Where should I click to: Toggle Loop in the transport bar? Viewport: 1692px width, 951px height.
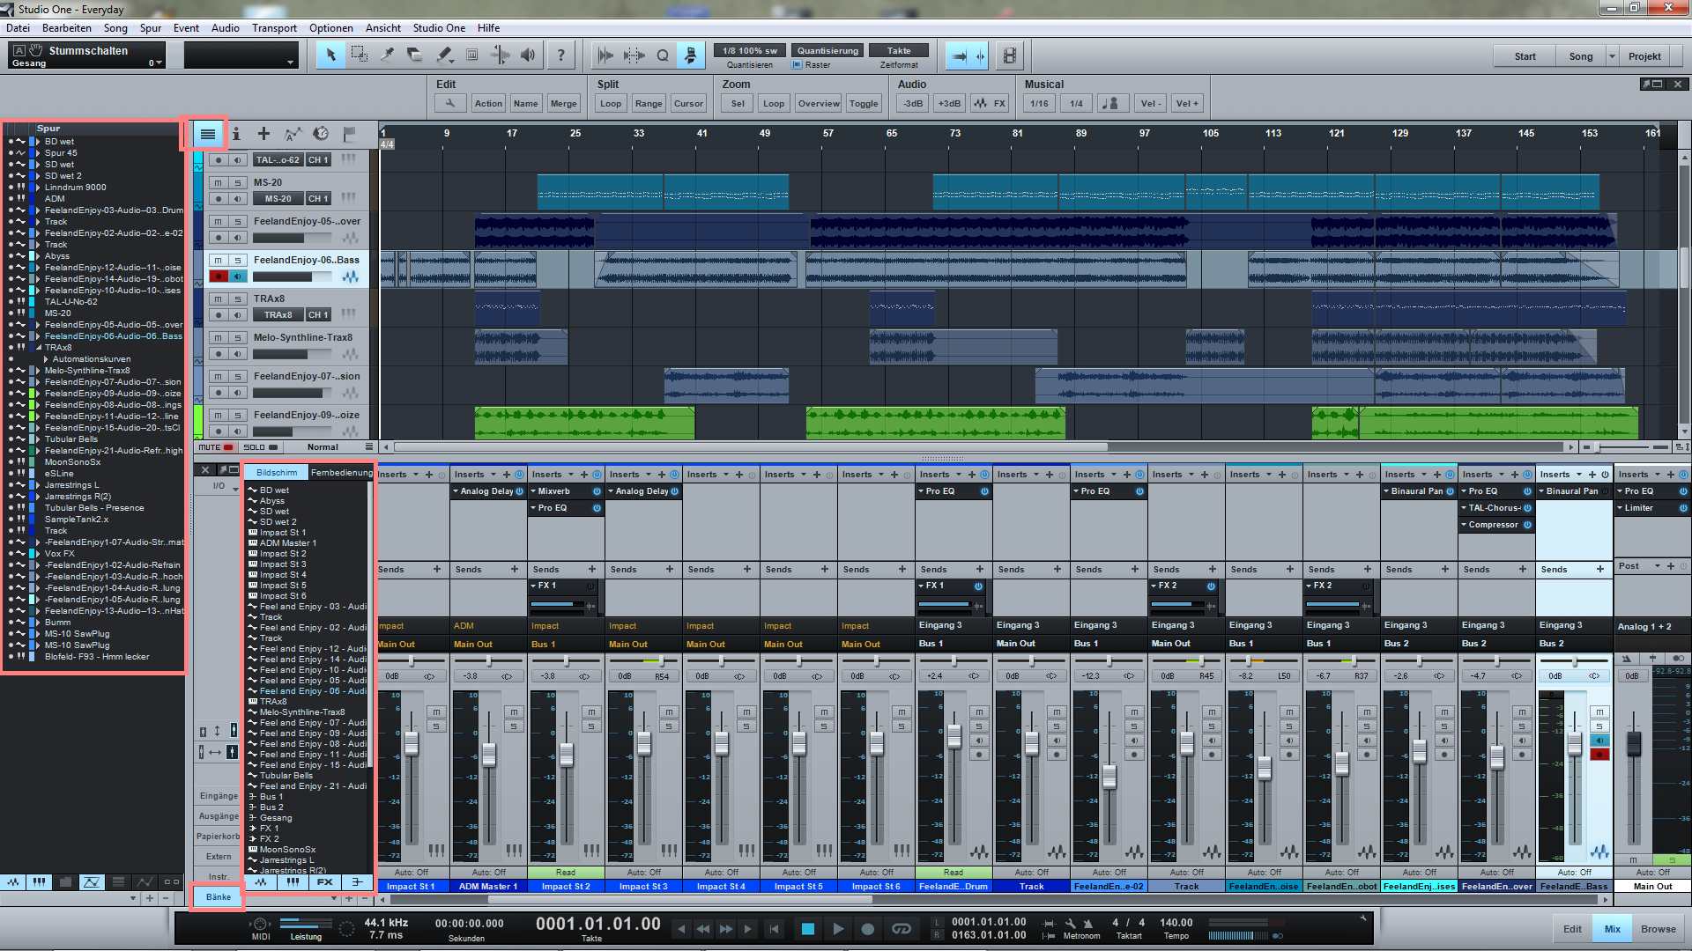[901, 928]
